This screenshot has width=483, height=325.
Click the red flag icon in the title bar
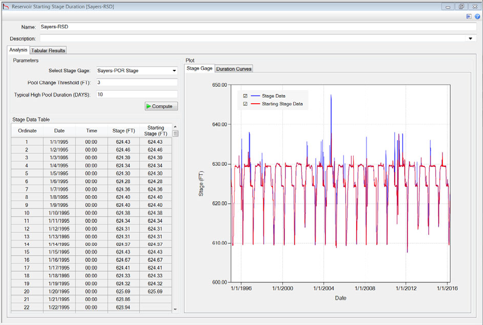[5, 6]
